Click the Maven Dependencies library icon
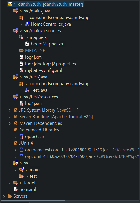Viewport: 140px width, 203px height. [x=16, y=123]
